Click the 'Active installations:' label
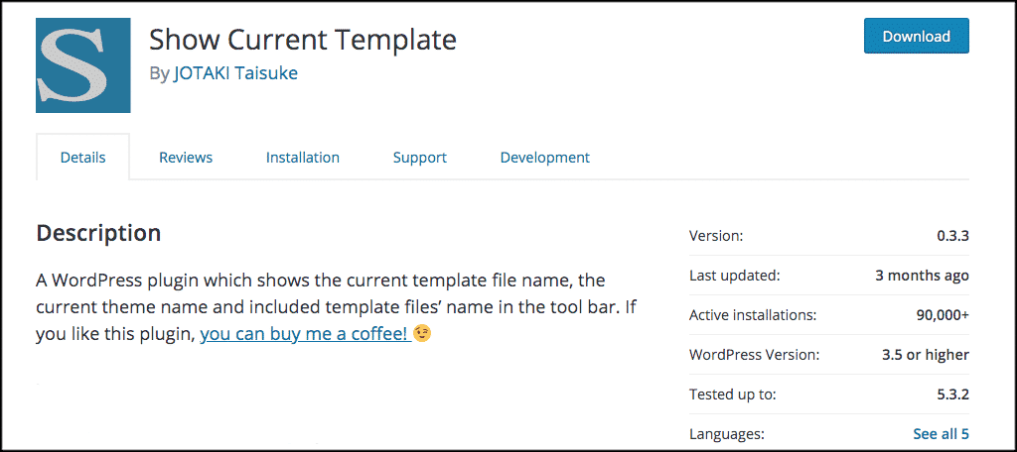This screenshot has width=1017, height=452. point(753,315)
